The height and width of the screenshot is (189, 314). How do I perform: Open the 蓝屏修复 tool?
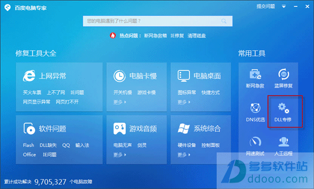pyautogui.click(x=283, y=78)
